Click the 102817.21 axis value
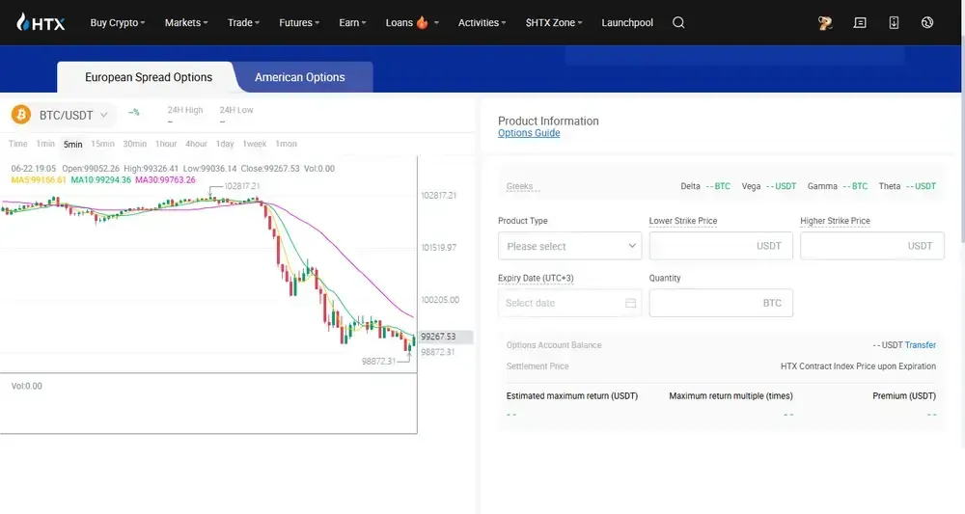Image resolution: width=965 pixels, height=514 pixels. click(x=439, y=196)
